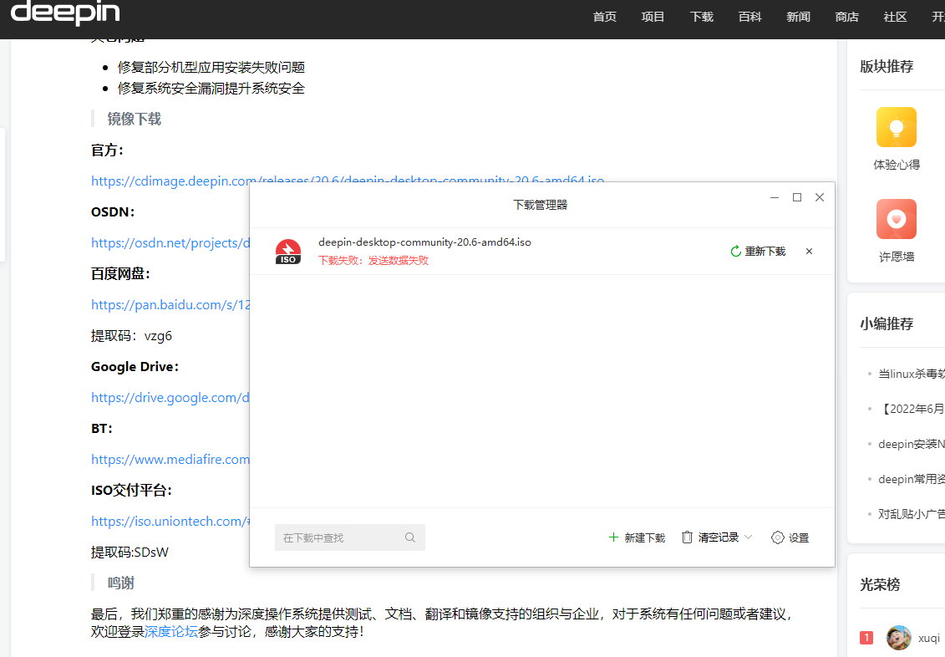The image size is (945, 657).
Task: Click the red rank 1 badge
Action: (x=866, y=638)
